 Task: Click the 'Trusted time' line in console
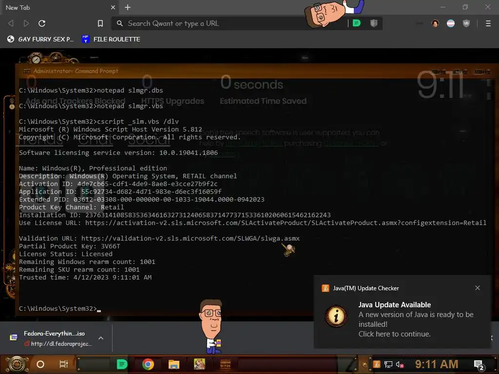point(85,277)
